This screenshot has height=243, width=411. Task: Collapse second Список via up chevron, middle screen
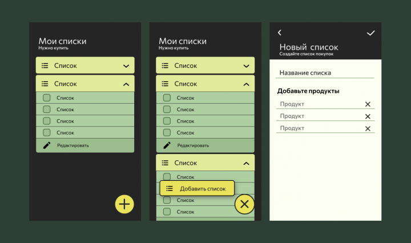point(246,84)
